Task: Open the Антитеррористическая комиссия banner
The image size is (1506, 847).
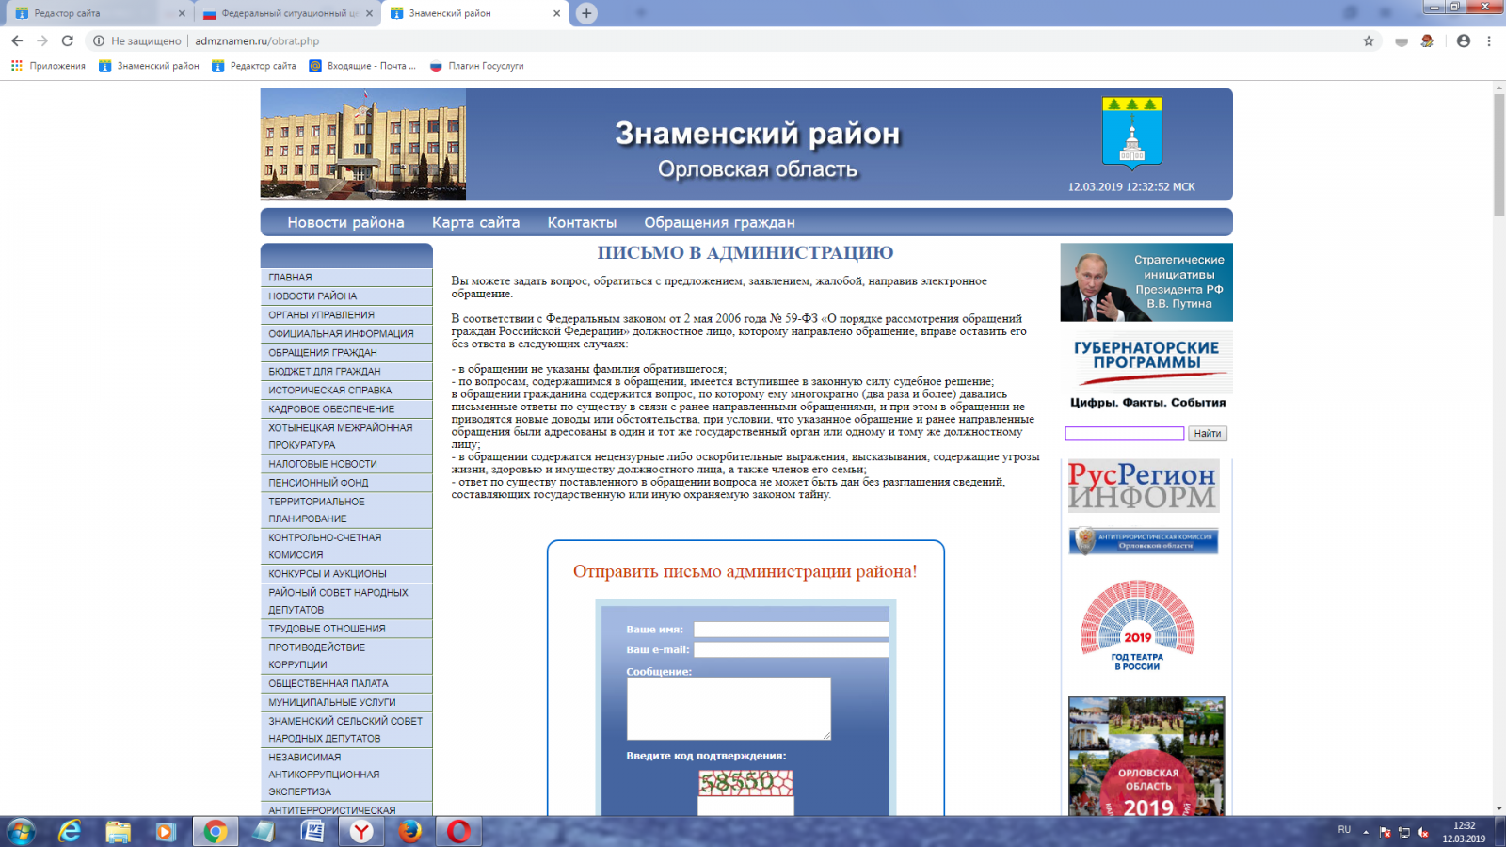Action: pyautogui.click(x=1144, y=541)
